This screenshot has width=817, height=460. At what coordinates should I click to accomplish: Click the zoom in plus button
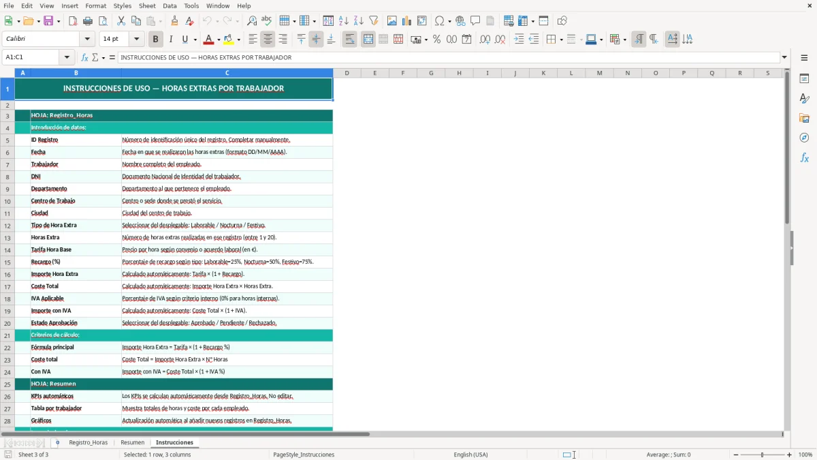(790, 455)
